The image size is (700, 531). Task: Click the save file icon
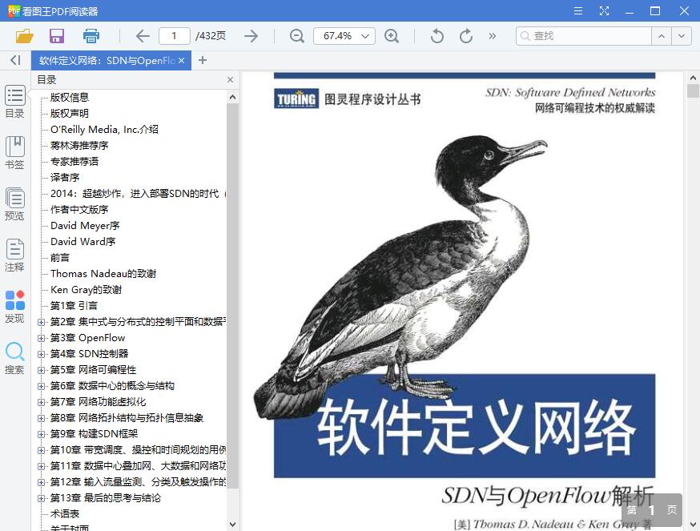(56, 36)
